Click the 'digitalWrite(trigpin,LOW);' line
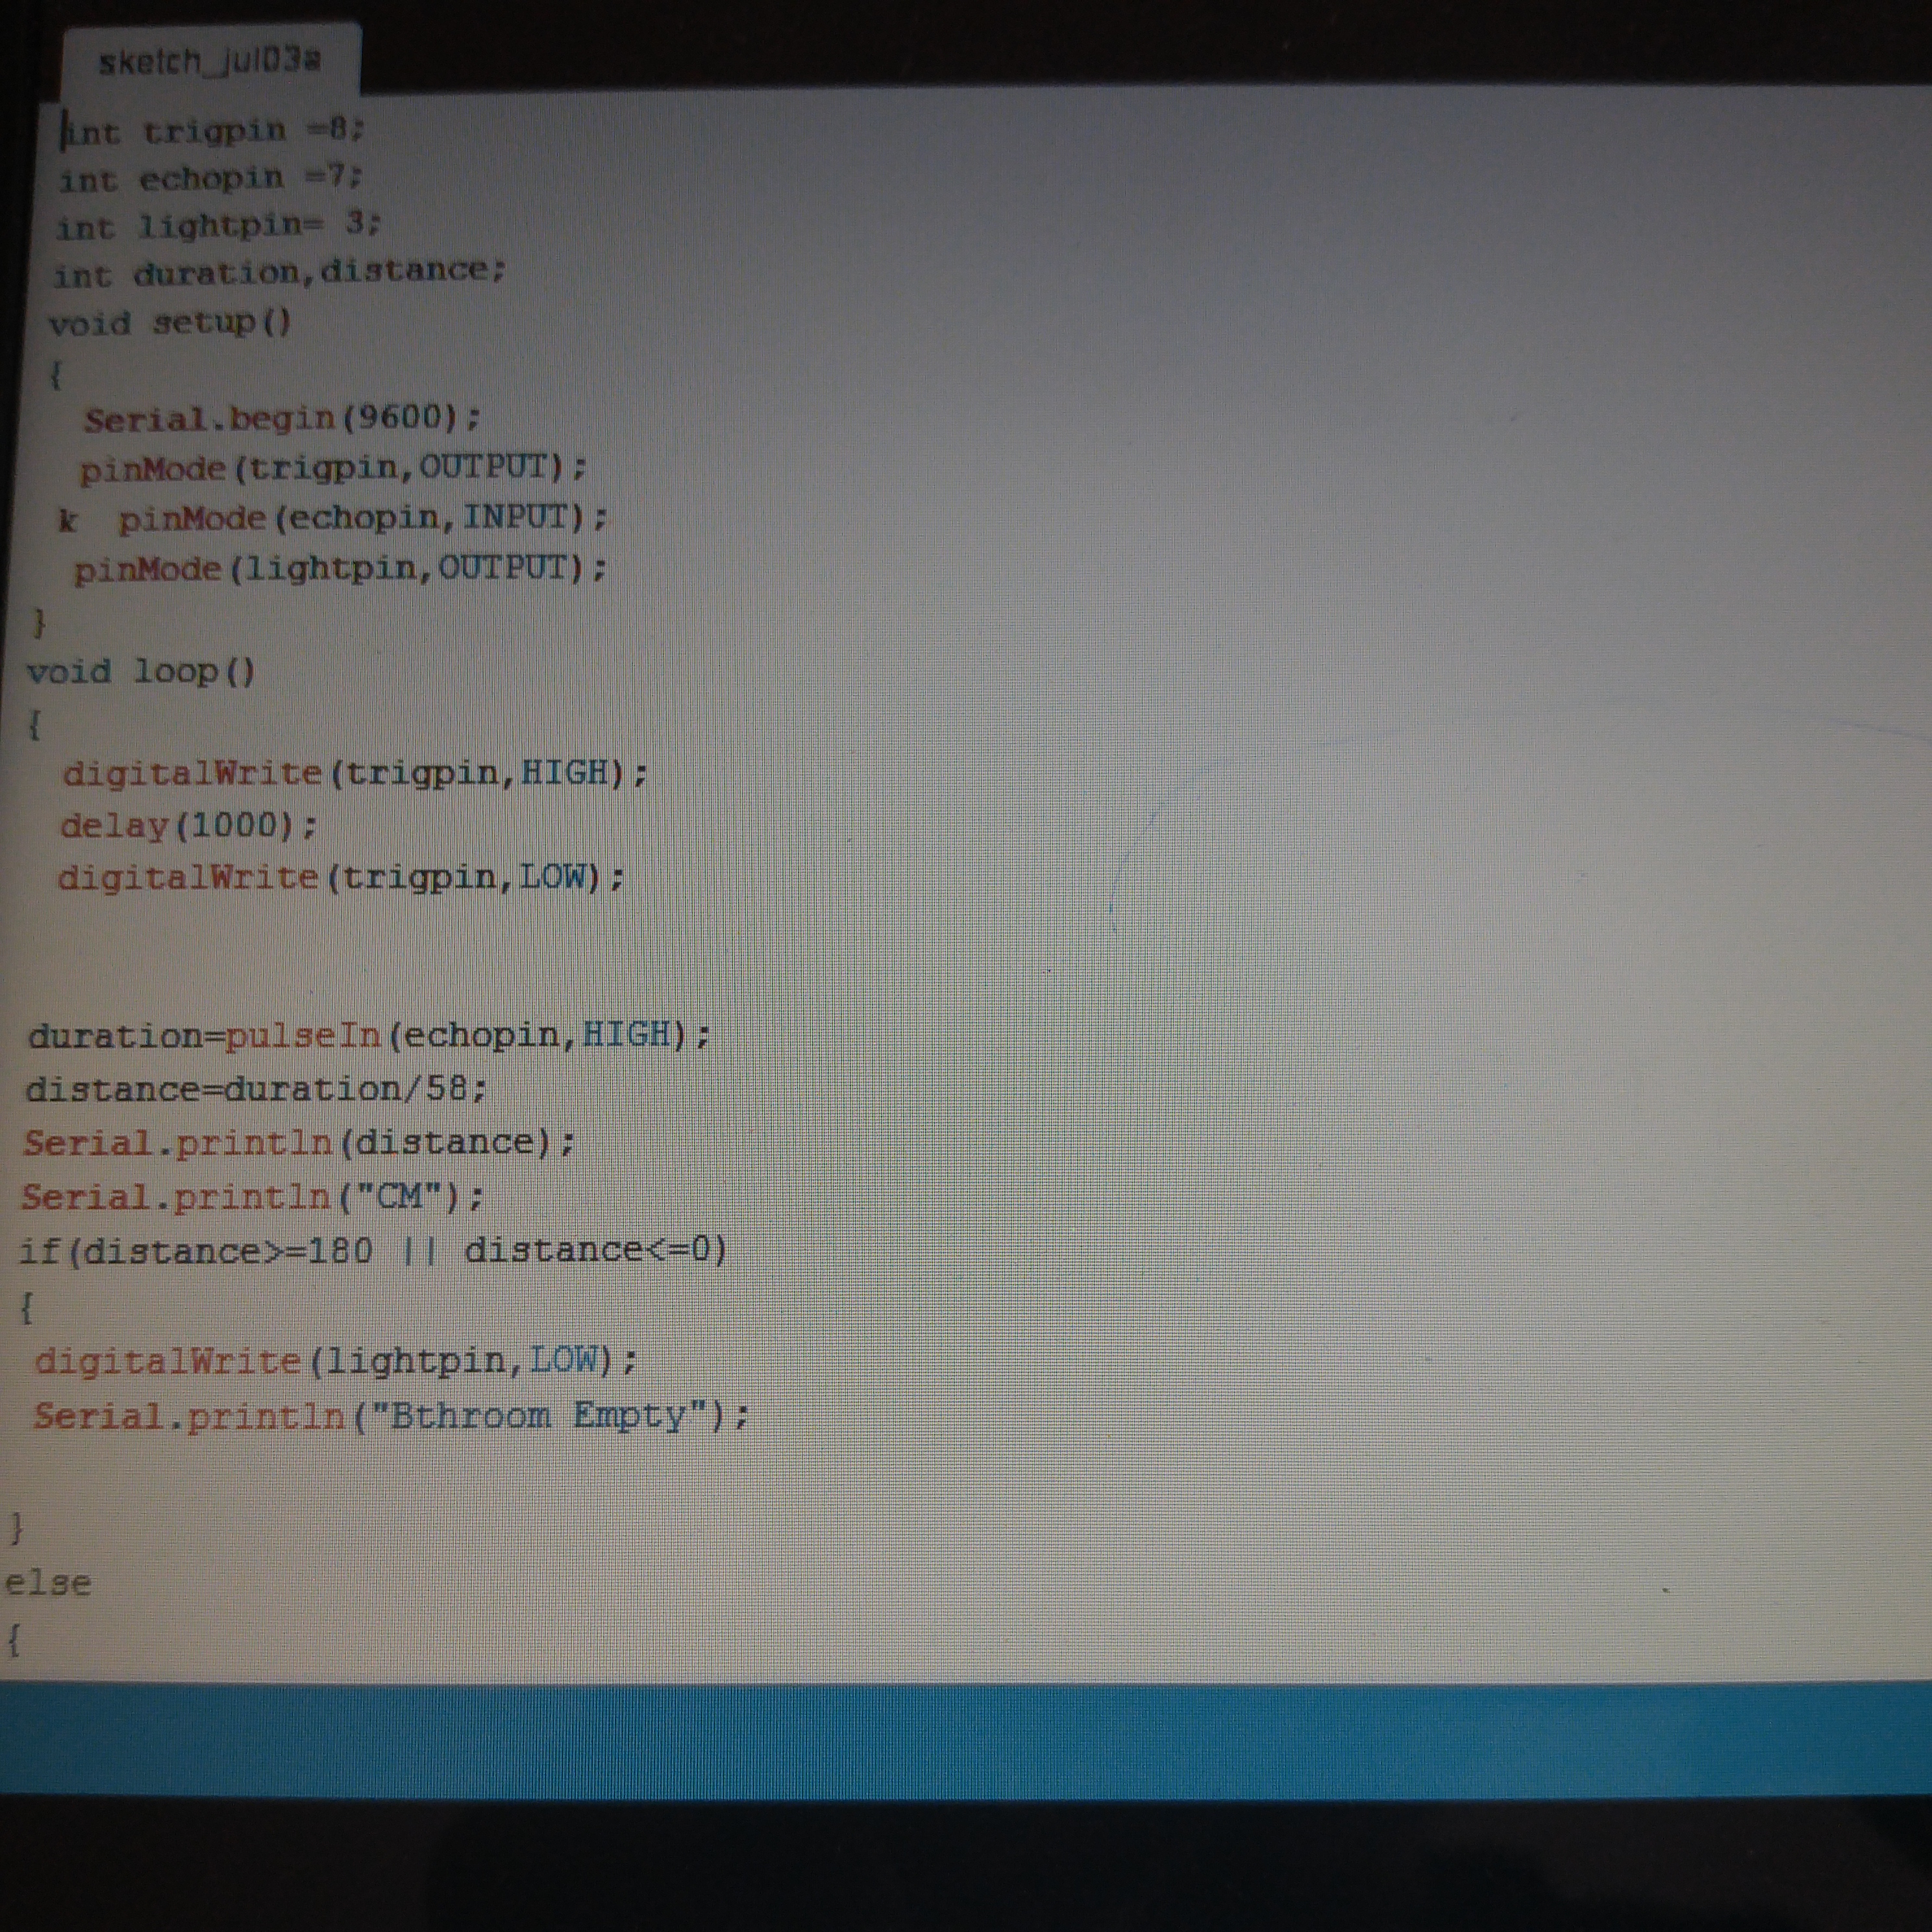The image size is (1932, 1932). (x=341, y=878)
